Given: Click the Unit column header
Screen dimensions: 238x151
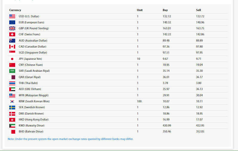Looking at the screenshot, I should coord(140,10).
